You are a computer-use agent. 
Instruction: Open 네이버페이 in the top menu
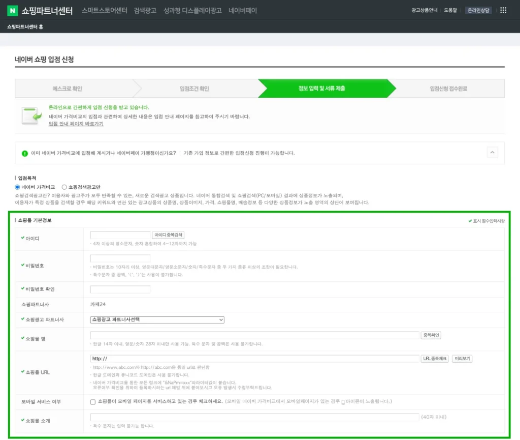(x=243, y=10)
